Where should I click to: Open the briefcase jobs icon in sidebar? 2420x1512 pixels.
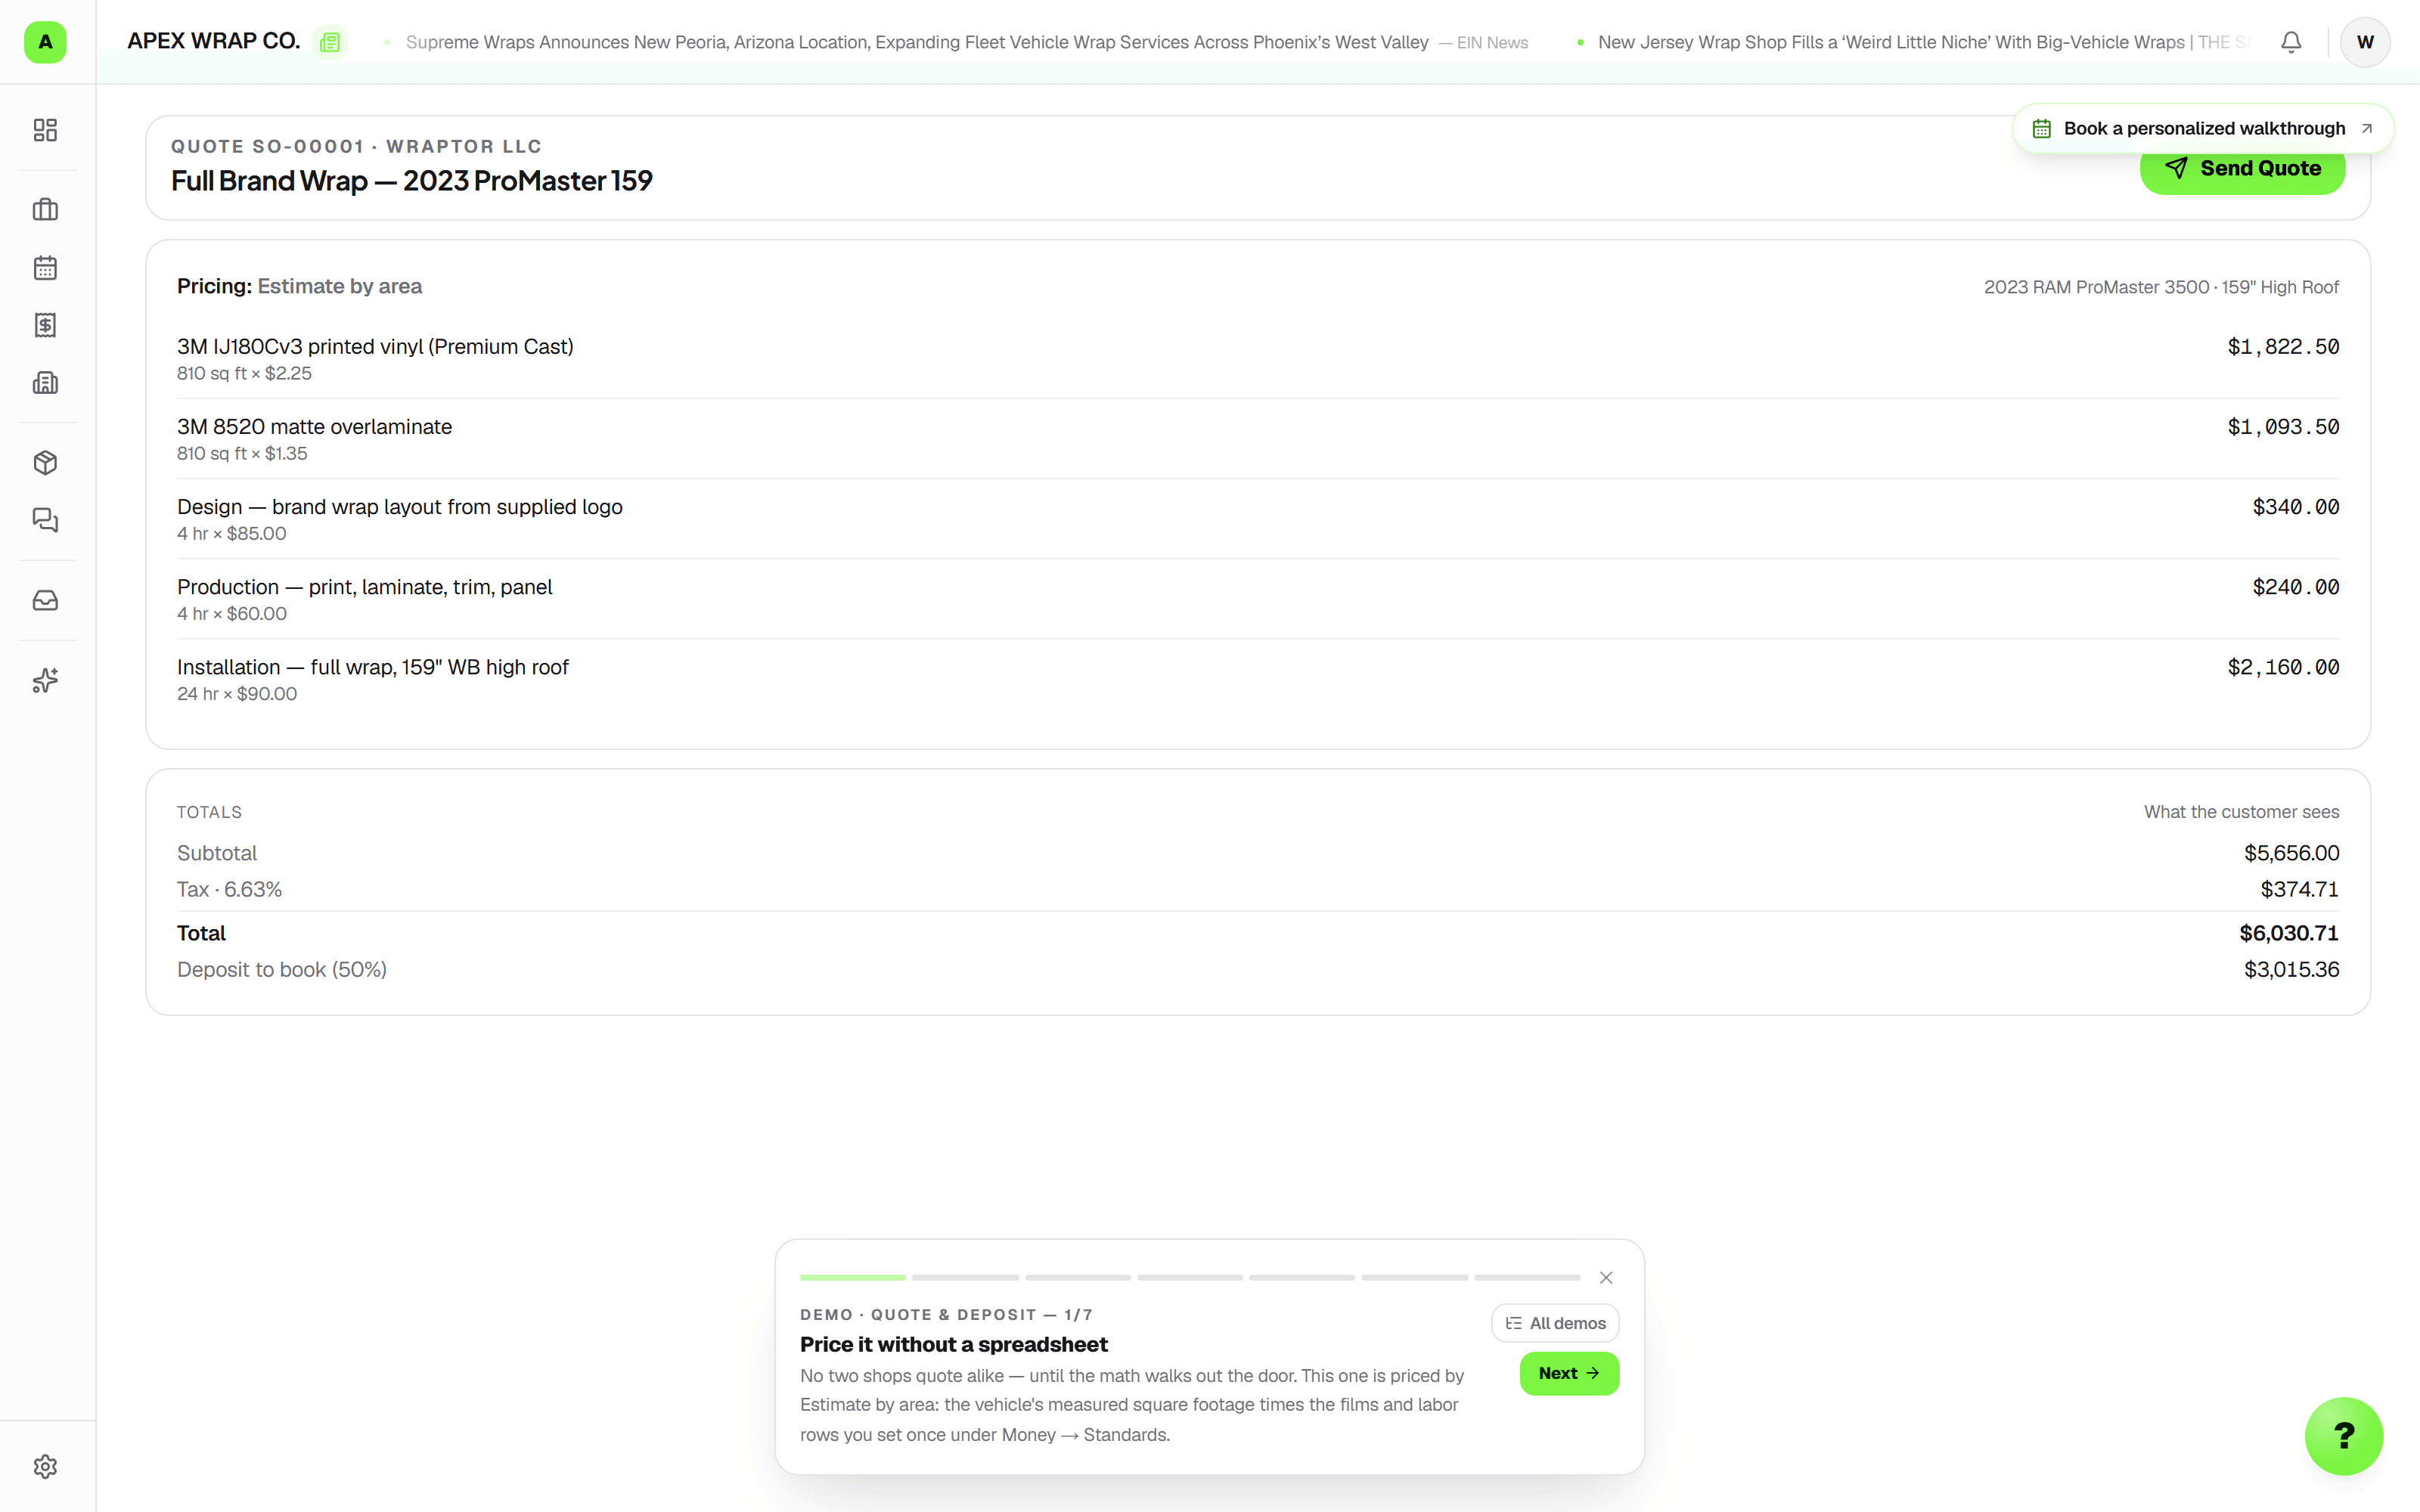pos(45,209)
